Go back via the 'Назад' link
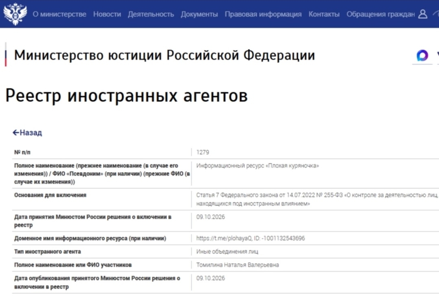 27,133
